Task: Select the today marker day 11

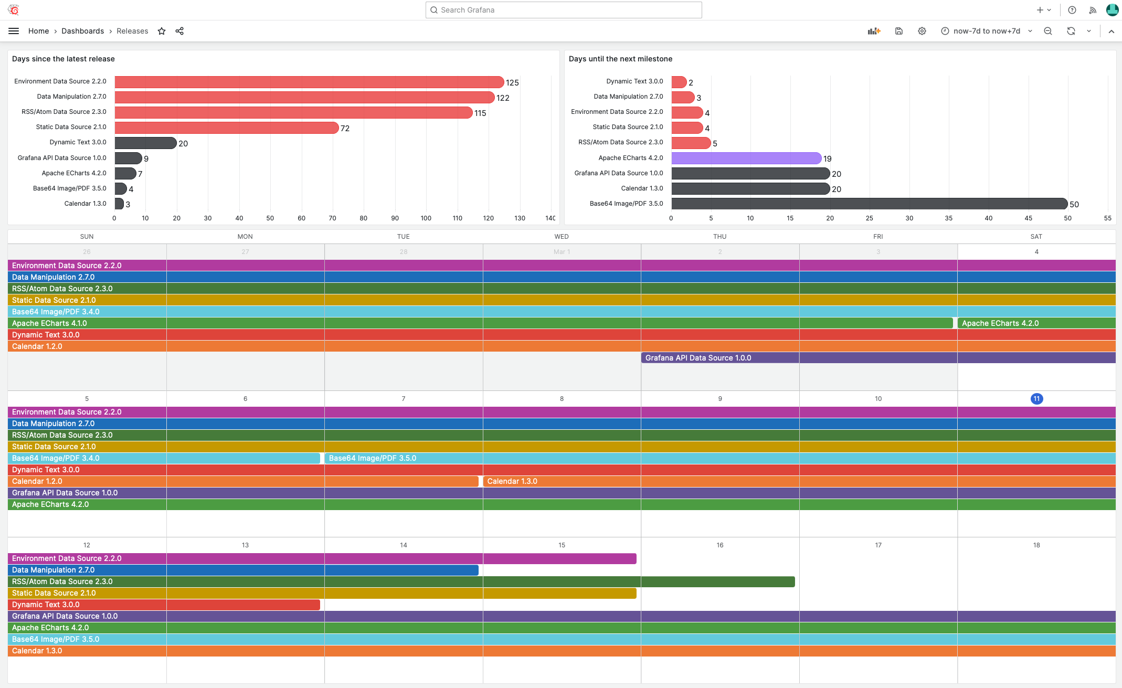Action: [x=1036, y=399]
